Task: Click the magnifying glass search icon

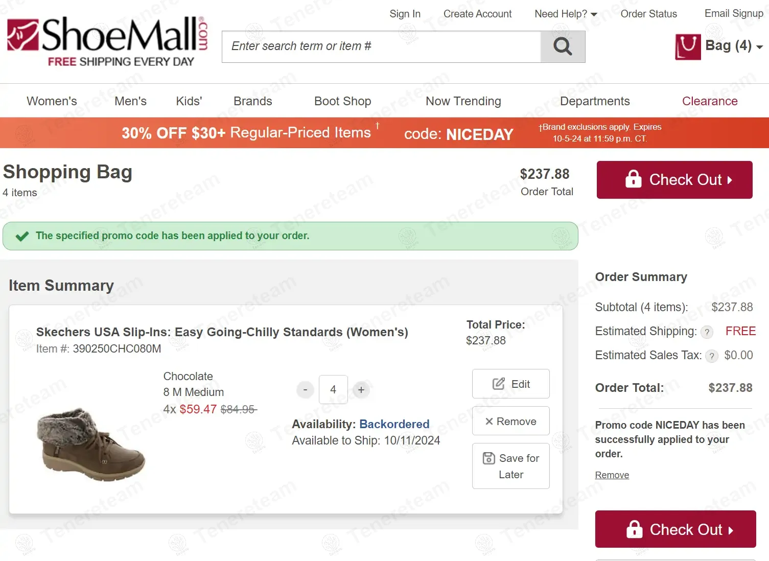Action: pos(563,46)
